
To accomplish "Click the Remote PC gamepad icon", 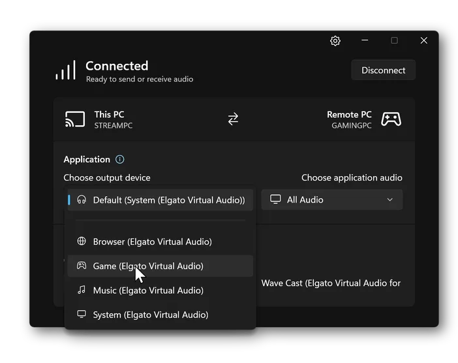I will click(x=391, y=119).
